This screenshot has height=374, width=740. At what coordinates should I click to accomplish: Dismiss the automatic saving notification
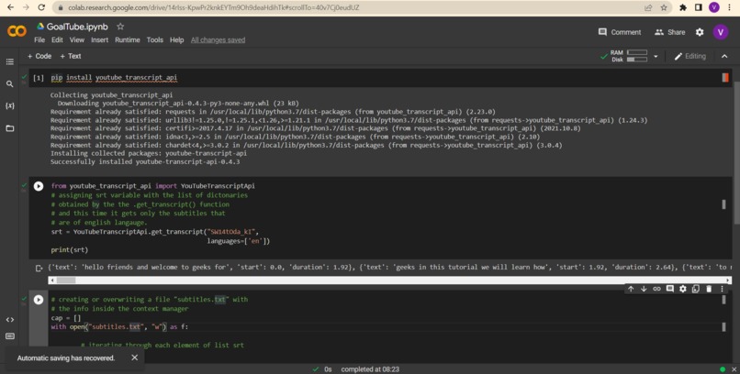(134, 357)
